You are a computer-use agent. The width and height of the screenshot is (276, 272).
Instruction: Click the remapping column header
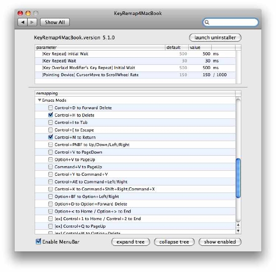point(135,93)
